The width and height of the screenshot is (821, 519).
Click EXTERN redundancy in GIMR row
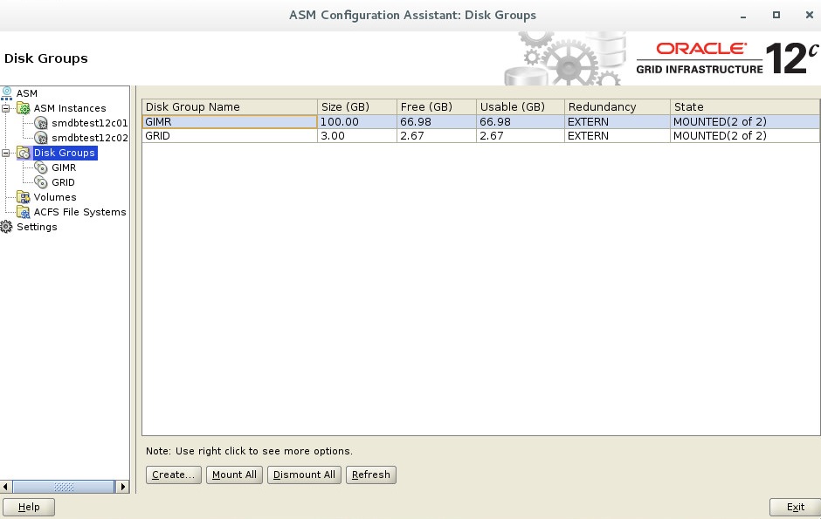[617, 122]
